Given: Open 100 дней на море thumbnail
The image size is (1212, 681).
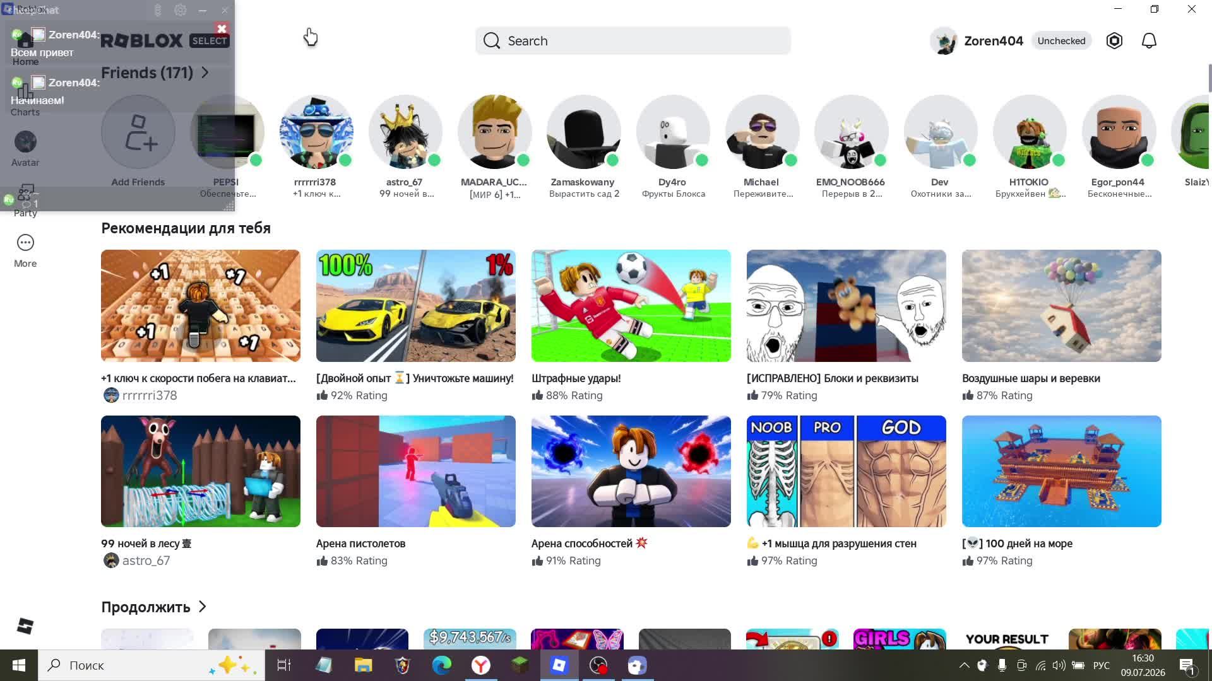Looking at the screenshot, I should pos(1062,471).
